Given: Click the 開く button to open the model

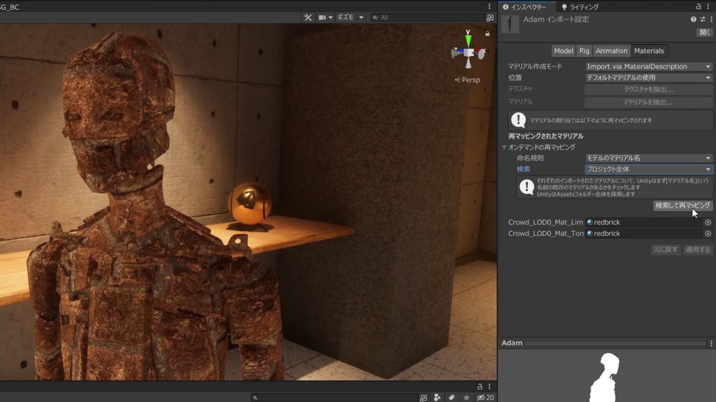Looking at the screenshot, I should point(704,32).
